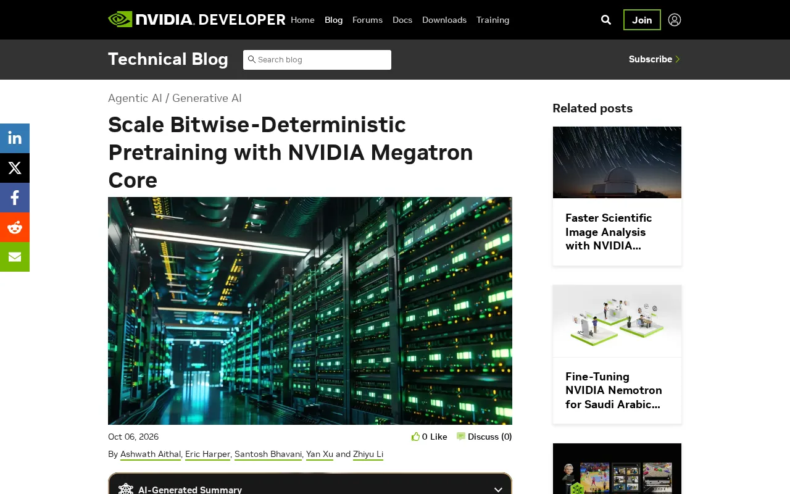Click the Subscribe link
The width and height of the screenshot is (790, 494).
pyautogui.click(x=654, y=59)
